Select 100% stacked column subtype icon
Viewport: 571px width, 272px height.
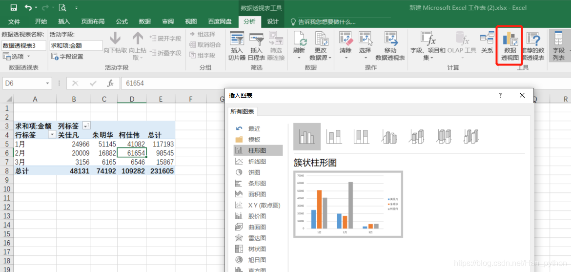point(361,137)
